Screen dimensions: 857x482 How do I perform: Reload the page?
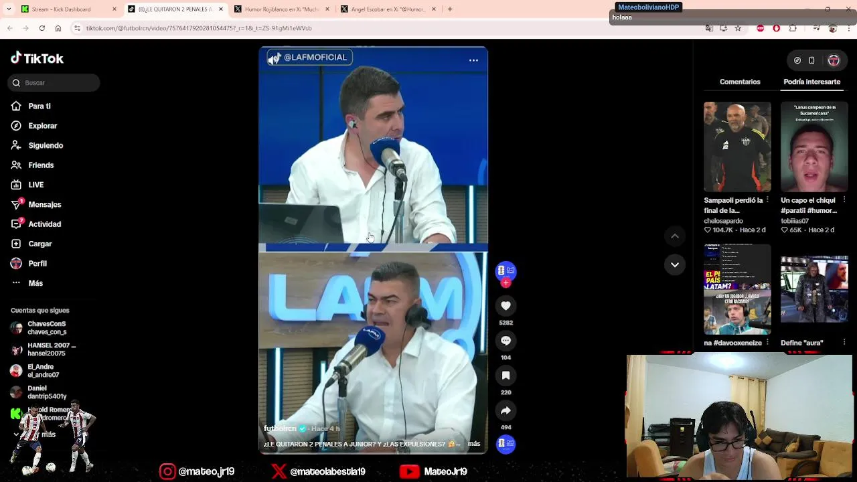pyautogui.click(x=42, y=28)
